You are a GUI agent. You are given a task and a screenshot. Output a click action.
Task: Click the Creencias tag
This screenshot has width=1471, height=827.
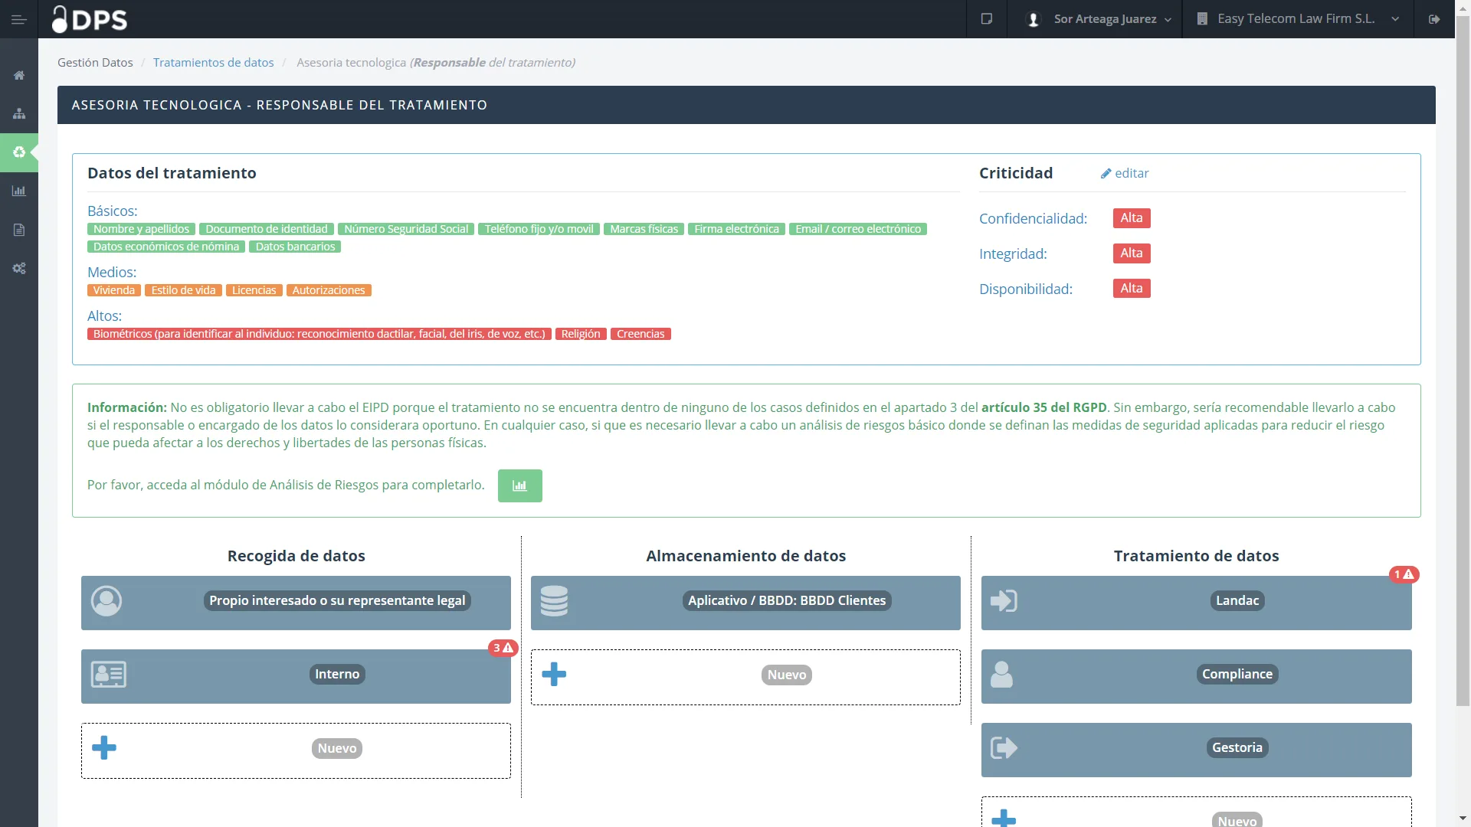640,334
